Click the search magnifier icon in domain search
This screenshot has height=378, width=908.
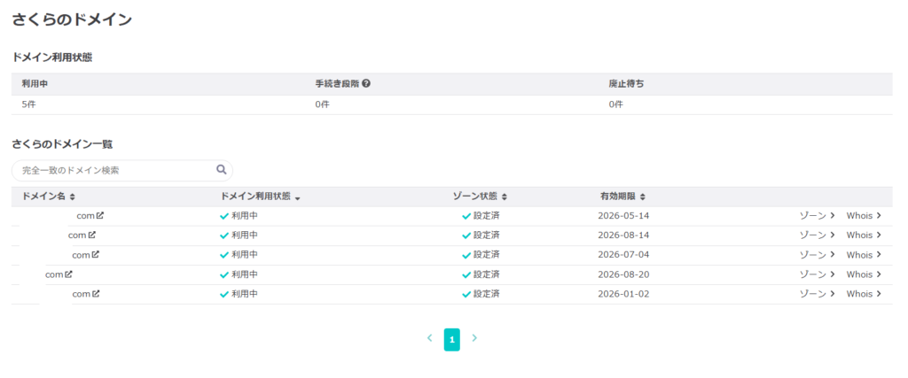point(222,170)
